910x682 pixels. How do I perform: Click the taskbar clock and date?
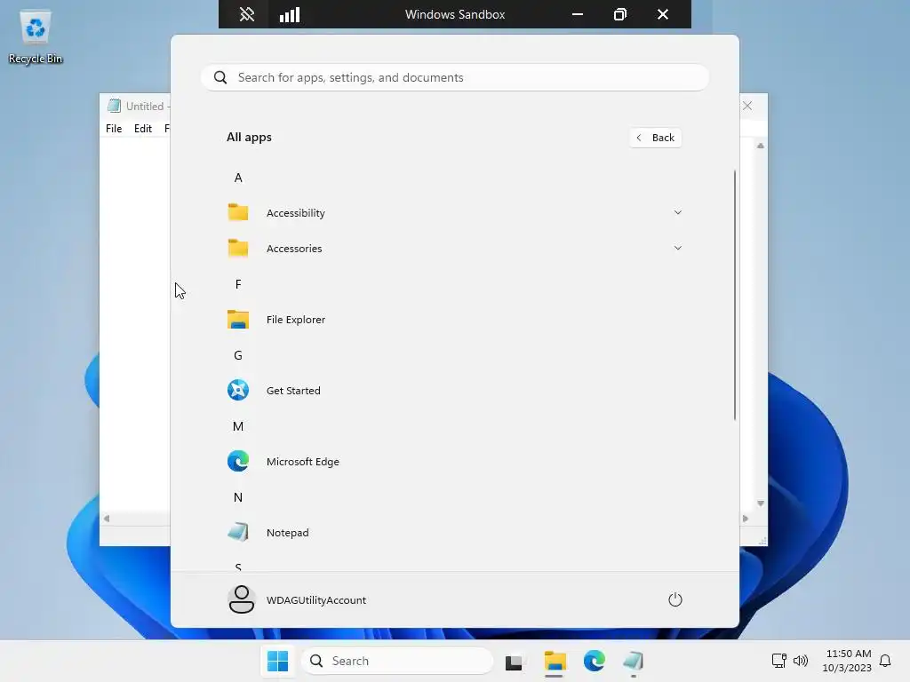click(x=847, y=661)
